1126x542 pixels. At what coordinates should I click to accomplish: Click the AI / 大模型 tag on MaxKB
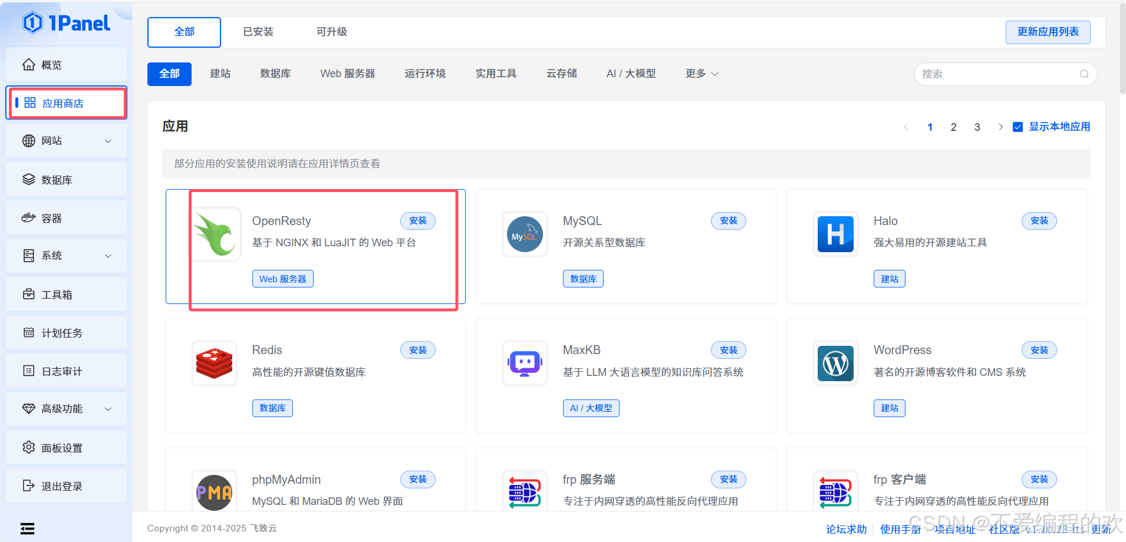pos(591,408)
